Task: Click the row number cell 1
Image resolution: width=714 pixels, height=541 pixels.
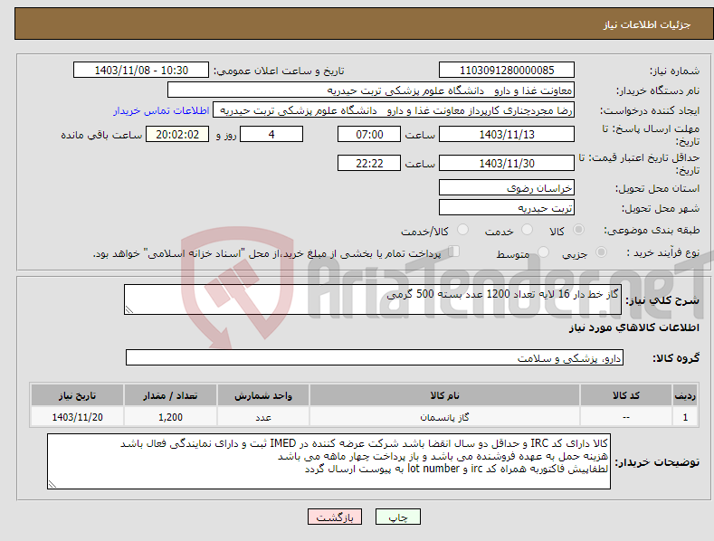Action: tap(685, 417)
